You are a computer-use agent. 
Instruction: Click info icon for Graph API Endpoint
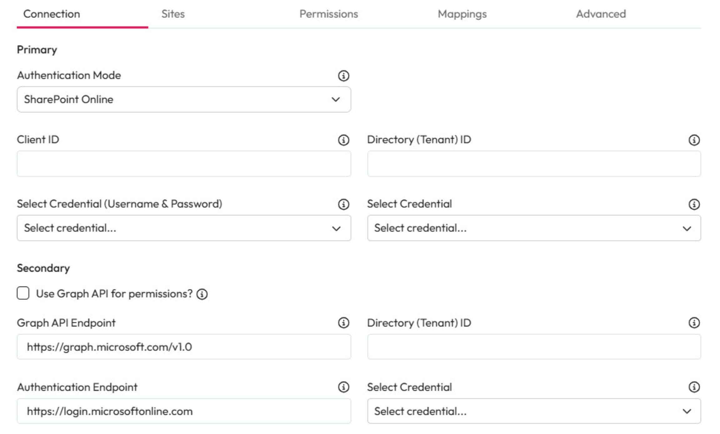click(x=343, y=323)
